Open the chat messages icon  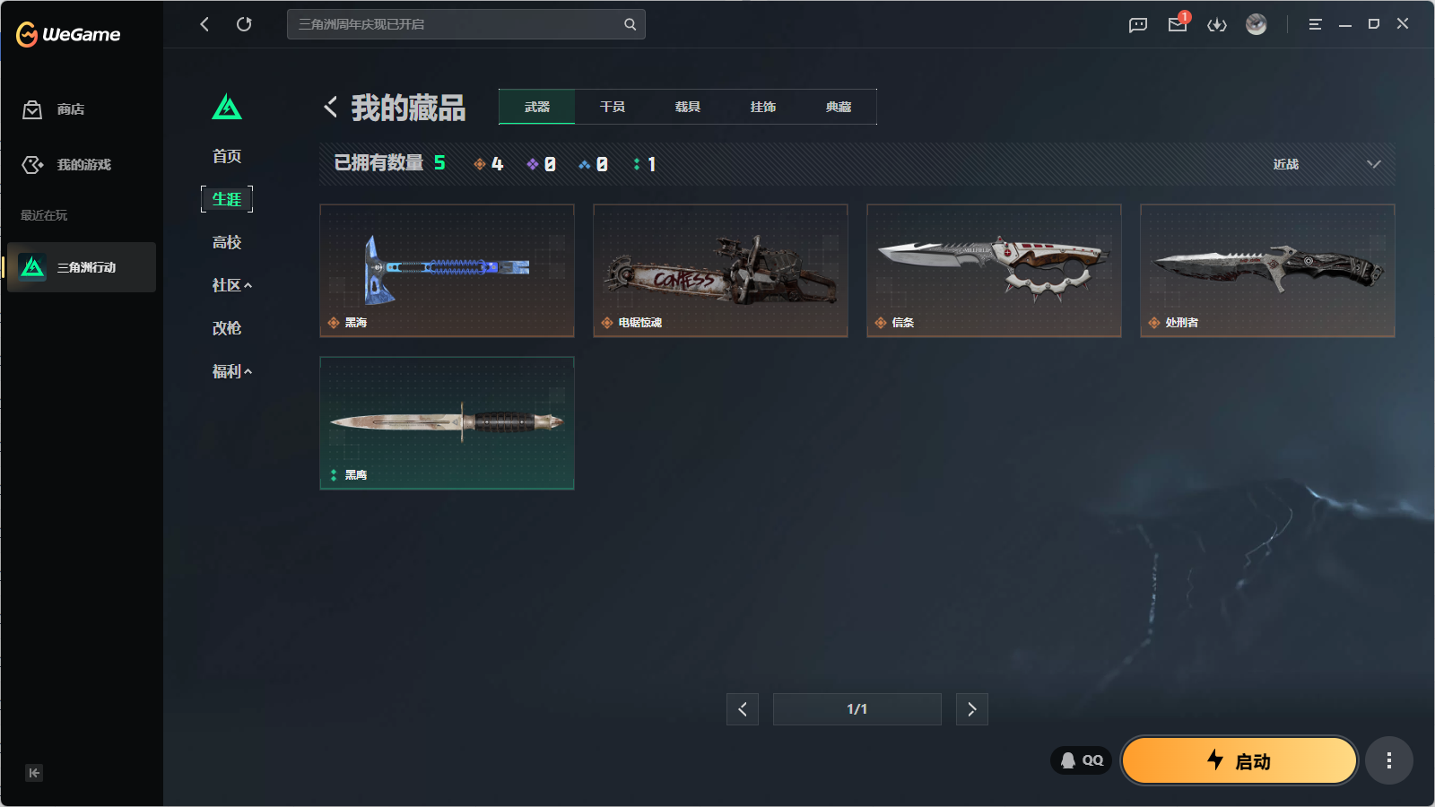1138,25
